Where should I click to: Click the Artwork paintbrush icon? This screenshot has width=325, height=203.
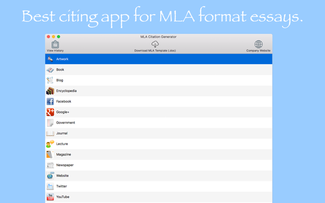tap(50, 59)
